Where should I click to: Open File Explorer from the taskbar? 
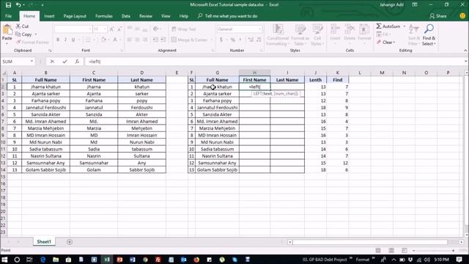click(56, 260)
